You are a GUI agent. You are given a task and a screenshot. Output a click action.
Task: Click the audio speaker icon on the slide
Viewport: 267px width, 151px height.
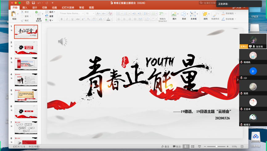click(x=62, y=42)
